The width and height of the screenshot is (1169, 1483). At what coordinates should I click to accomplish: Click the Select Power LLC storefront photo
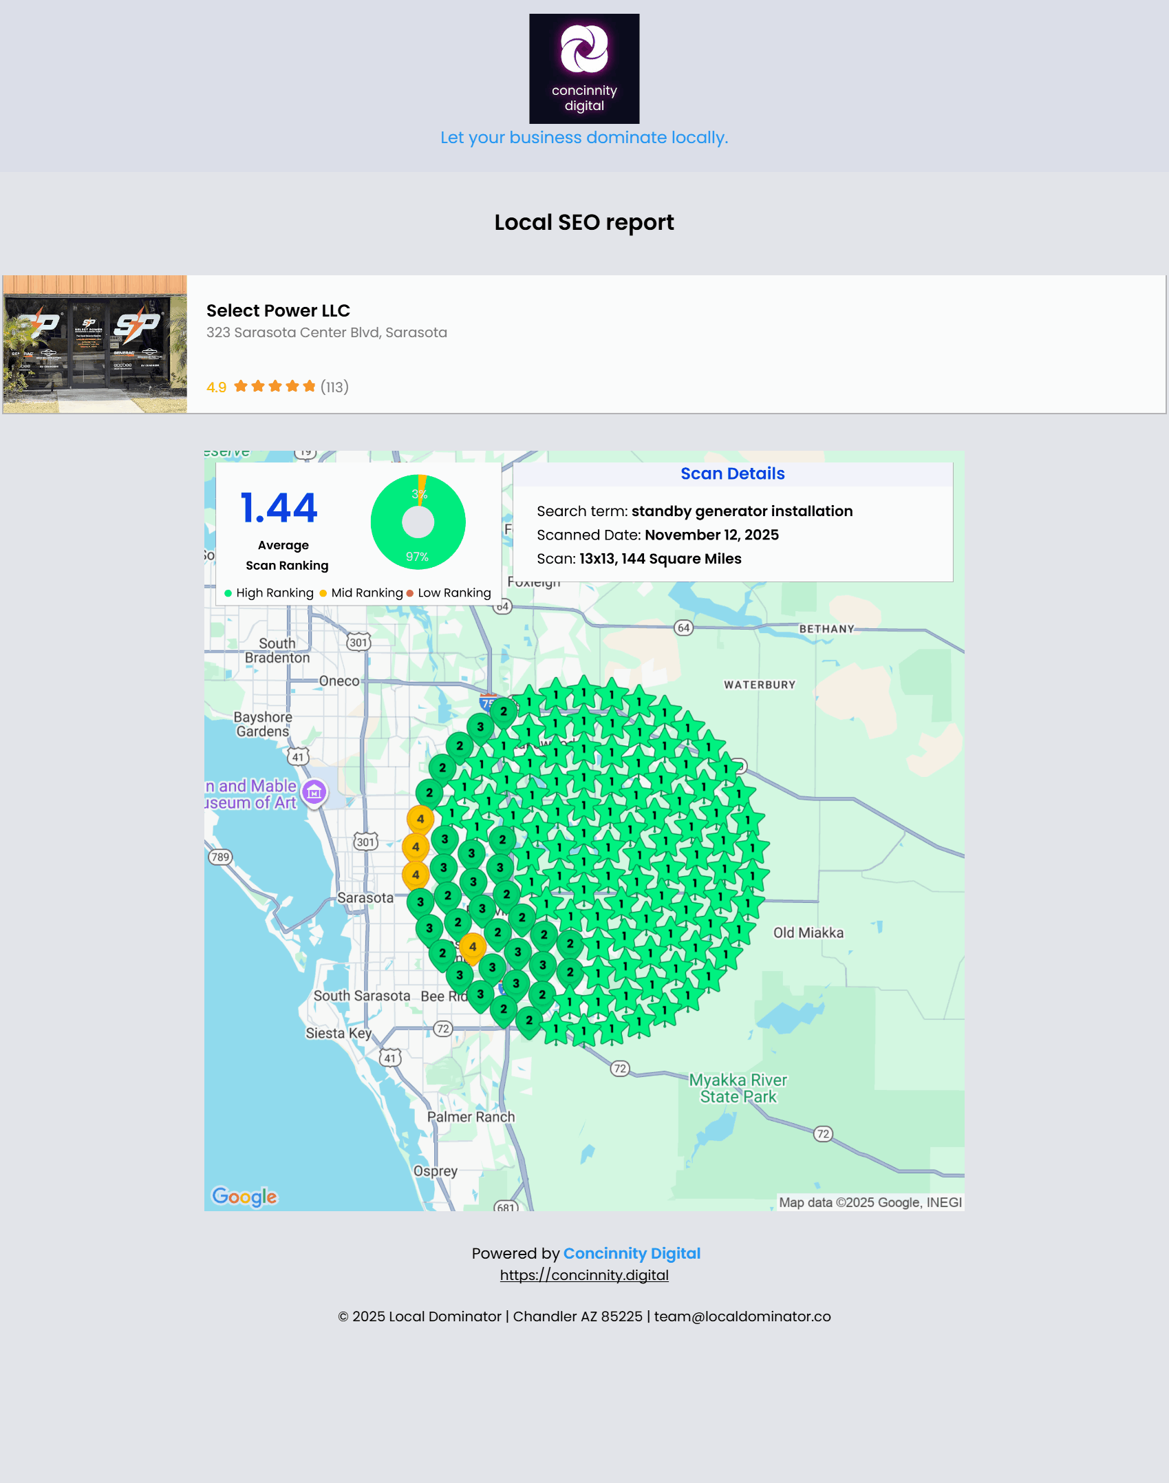(x=95, y=344)
